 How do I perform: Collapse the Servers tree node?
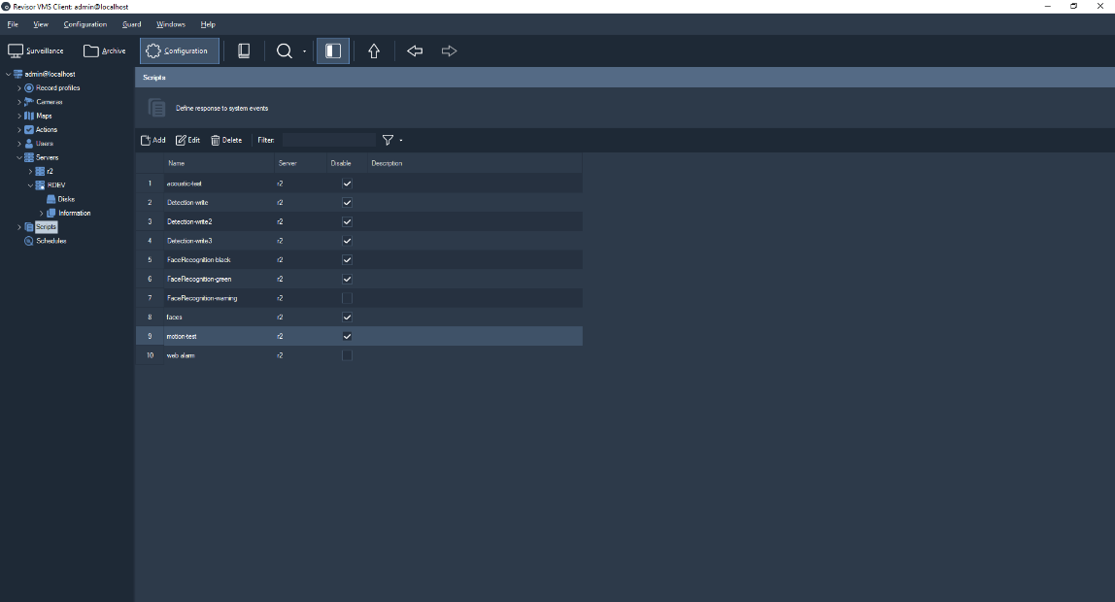pos(19,157)
